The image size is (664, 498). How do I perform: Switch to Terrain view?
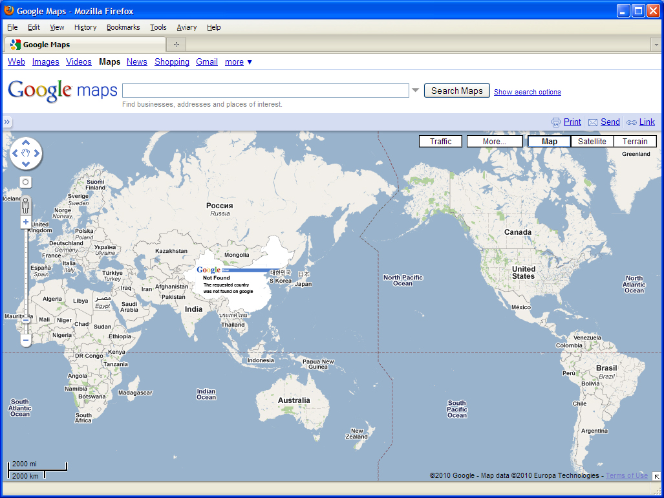click(635, 142)
